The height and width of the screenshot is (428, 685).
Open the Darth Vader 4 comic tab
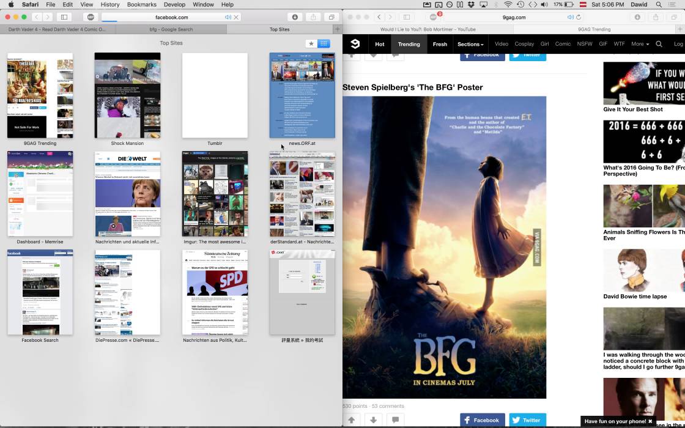[x=57, y=29]
